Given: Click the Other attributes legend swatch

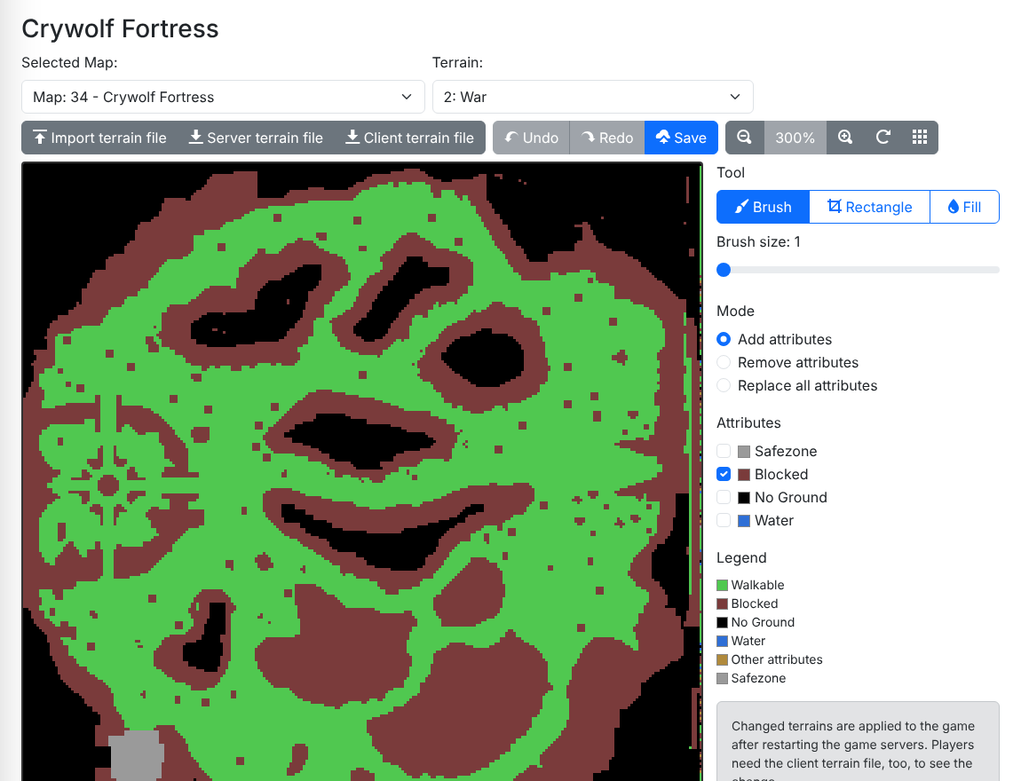Looking at the screenshot, I should coord(722,660).
